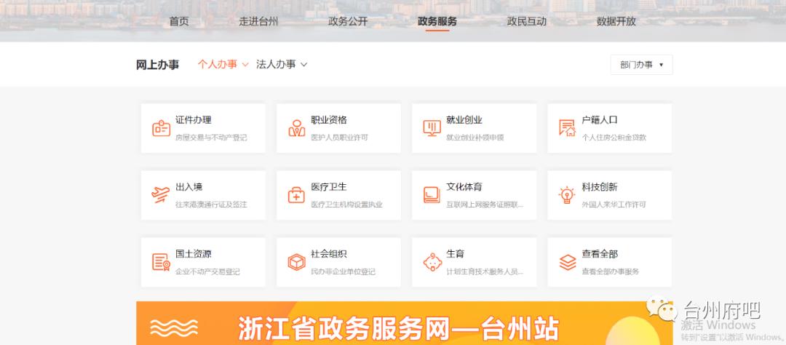Click the 就业创业 monitor icon
The image size is (786, 345).
pos(432,128)
